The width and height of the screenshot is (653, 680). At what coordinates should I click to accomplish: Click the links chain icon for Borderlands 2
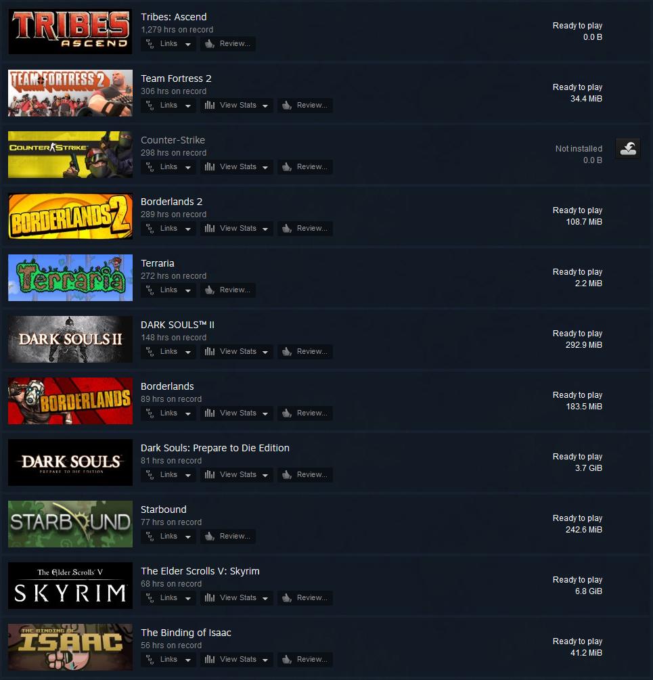[x=150, y=229]
